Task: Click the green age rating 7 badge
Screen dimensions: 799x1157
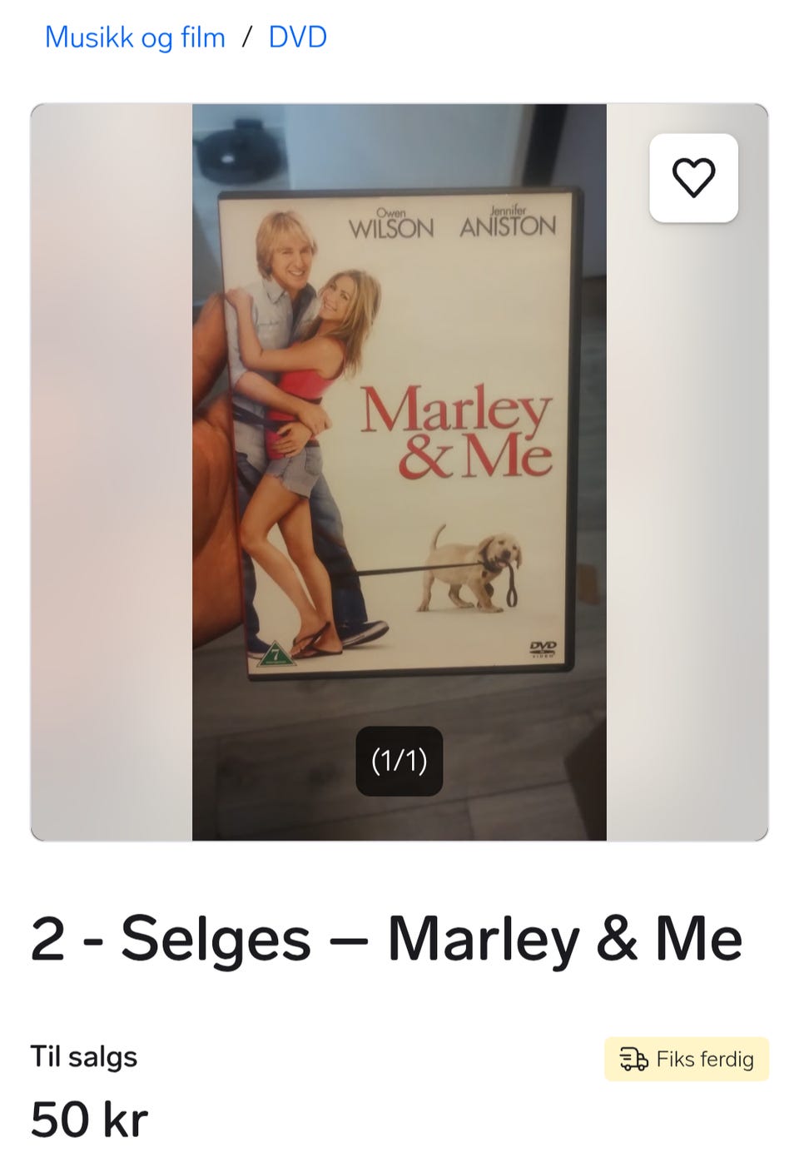Action: click(275, 655)
